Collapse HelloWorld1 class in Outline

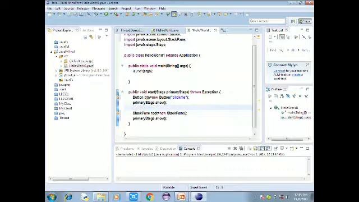[270, 108]
